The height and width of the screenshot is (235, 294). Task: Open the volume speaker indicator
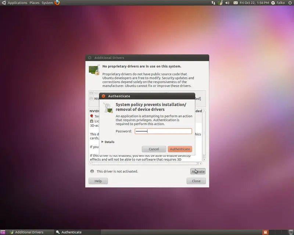pos(227,3)
